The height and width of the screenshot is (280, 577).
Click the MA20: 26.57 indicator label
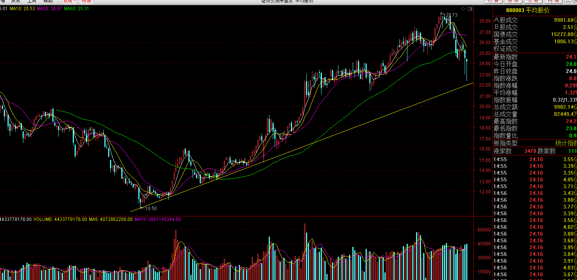pyautogui.click(x=50, y=9)
